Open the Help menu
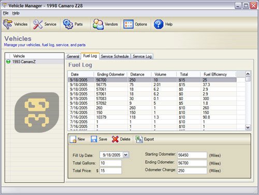 (16, 13)
